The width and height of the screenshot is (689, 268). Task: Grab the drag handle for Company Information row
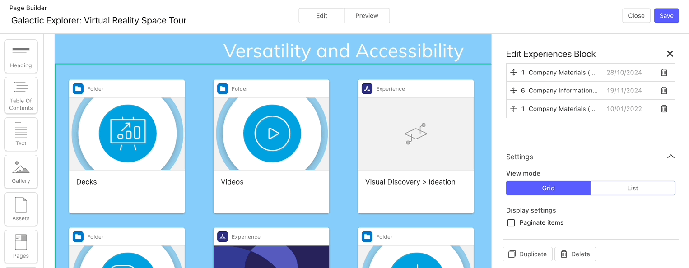coord(513,91)
